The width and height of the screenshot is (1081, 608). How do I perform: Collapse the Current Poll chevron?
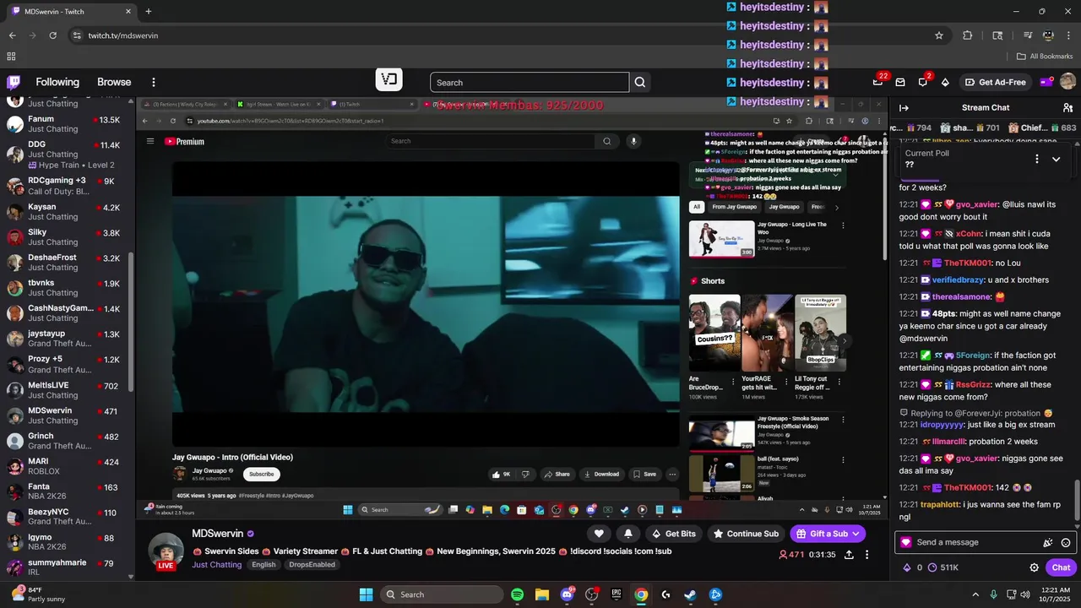point(1056,159)
